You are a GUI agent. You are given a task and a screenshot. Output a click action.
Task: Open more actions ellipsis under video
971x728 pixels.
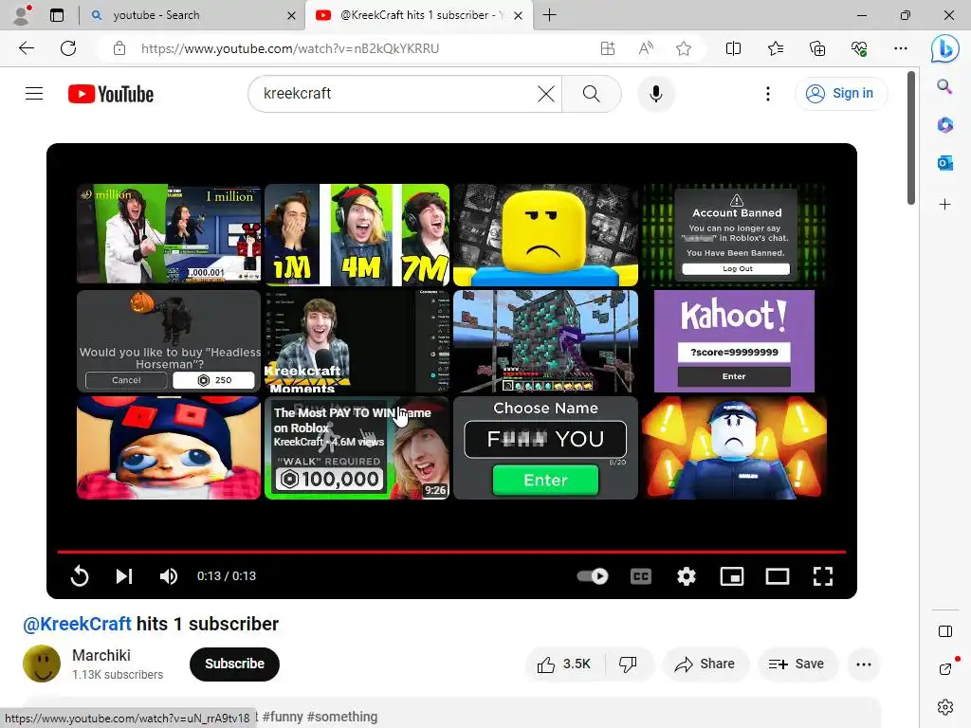[x=864, y=664]
